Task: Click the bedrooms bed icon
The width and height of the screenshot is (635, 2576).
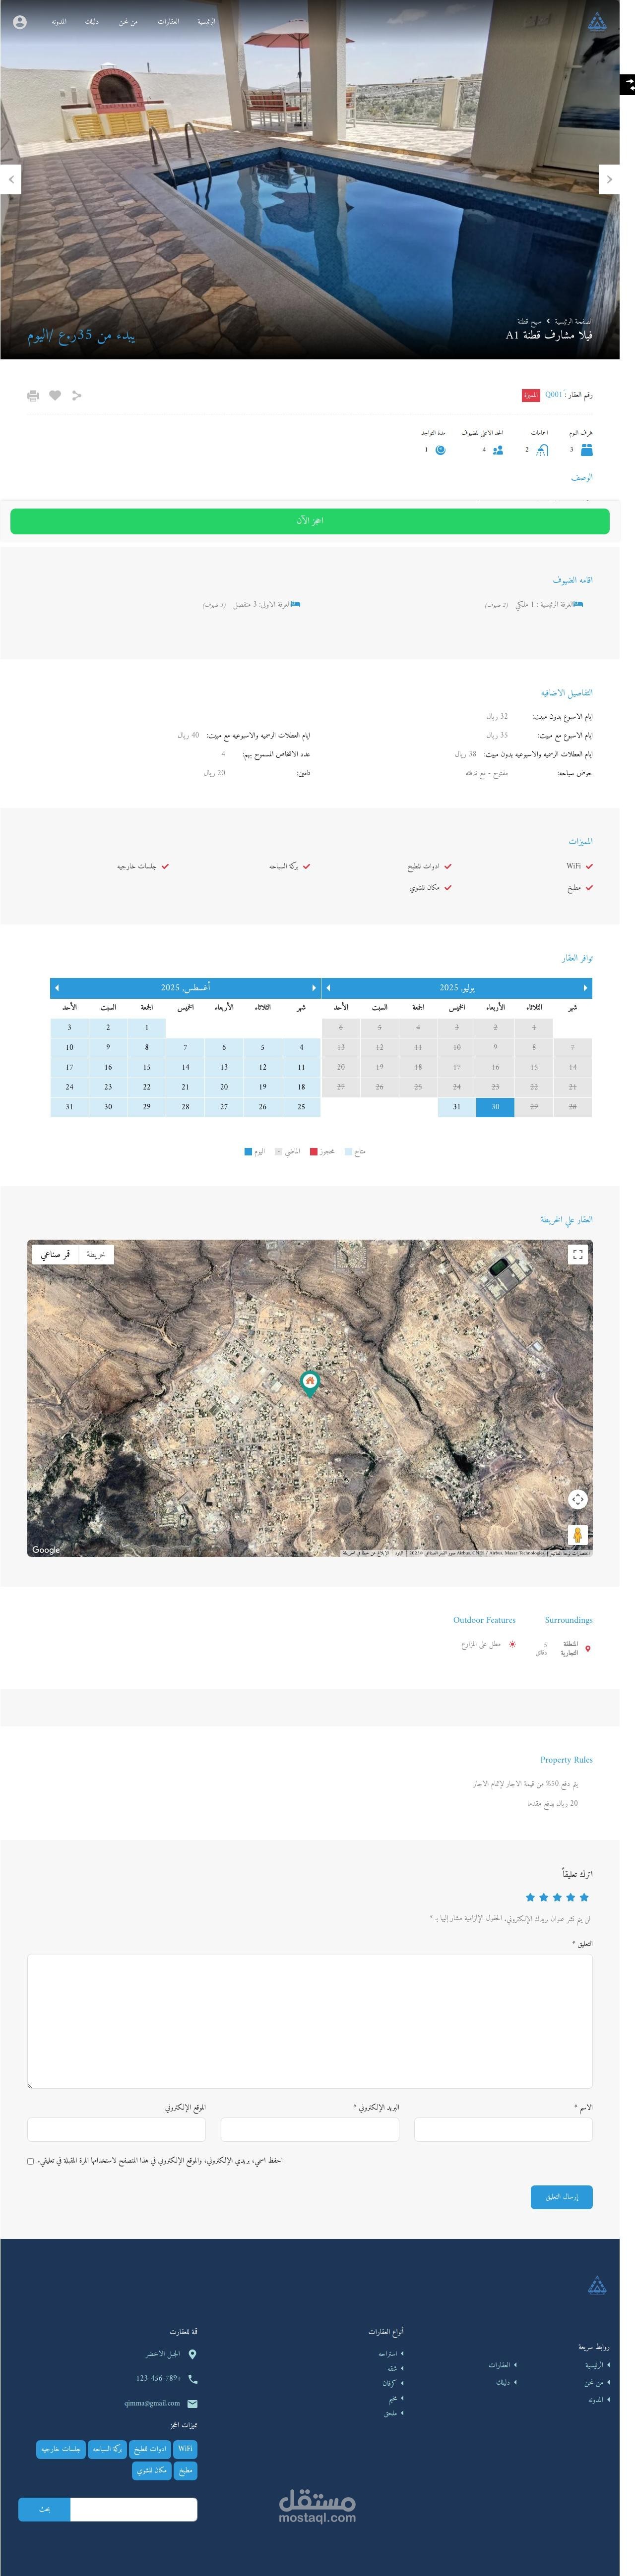Action: pos(587,450)
